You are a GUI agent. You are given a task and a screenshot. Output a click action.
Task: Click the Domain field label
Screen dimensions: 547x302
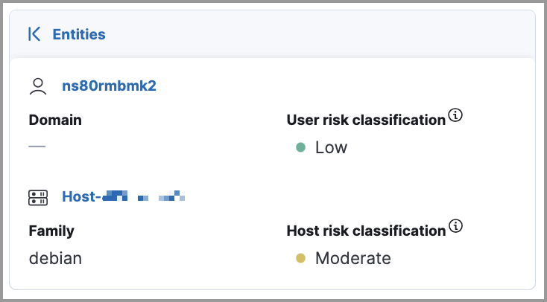pos(55,120)
